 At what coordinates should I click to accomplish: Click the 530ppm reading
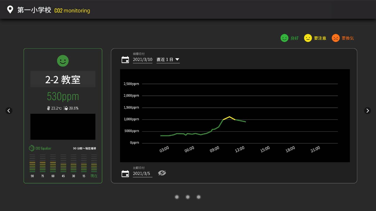pos(63,96)
